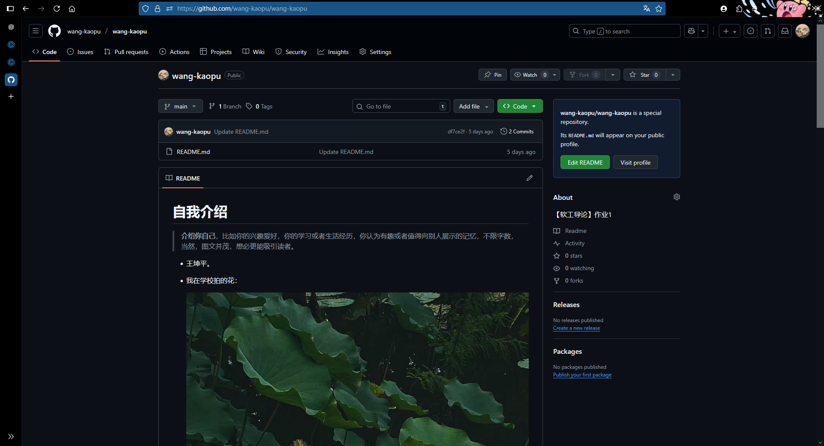
Task: Expand the Fork options caret
Action: pyautogui.click(x=613, y=75)
